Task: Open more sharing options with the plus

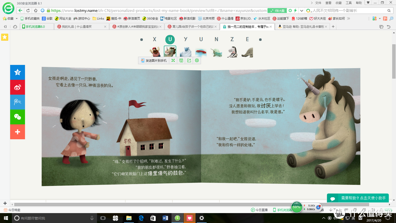Action: [x=18, y=132]
